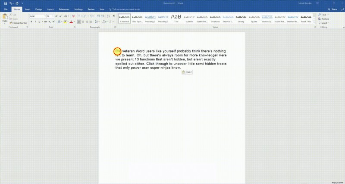Open the Comments pane icon
Image resolution: width=345 pixels, height=184 pixels.
pos(342,9)
